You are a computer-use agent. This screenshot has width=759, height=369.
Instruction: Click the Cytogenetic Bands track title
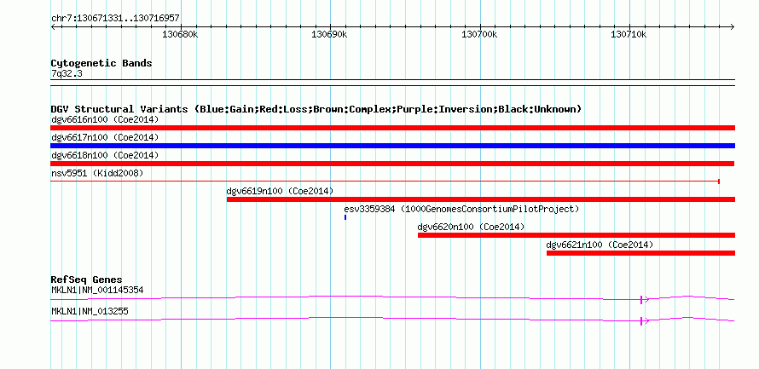pyautogui.click(x=101, y=63)
